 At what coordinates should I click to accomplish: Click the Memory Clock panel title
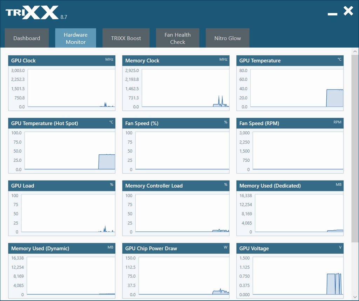[142, 61]
